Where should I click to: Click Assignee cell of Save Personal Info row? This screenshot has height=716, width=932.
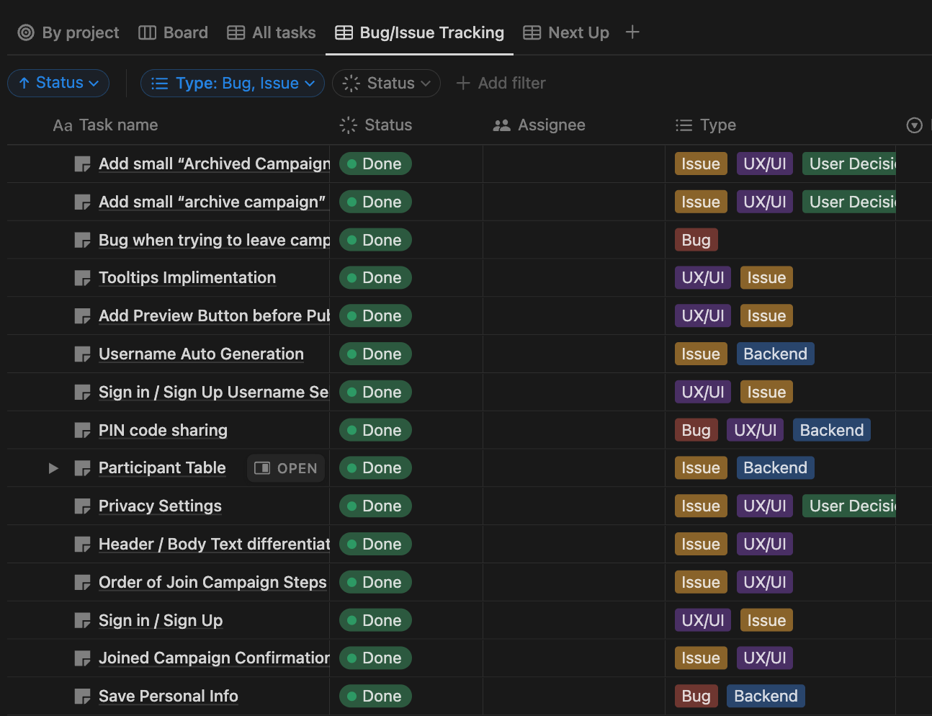[x=573, y=697]
